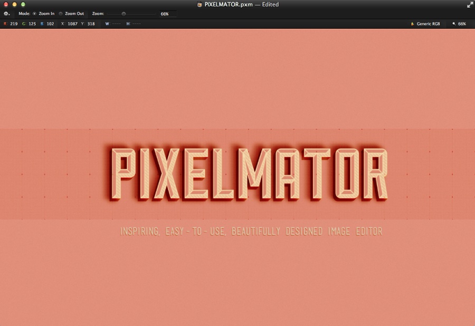Select the Zoom Out mode radio button
The image size is (475, 326).
point(61,14)
